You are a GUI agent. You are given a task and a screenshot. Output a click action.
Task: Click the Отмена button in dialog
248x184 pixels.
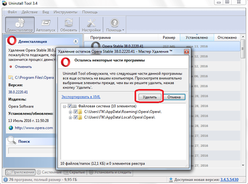[174, 97]
